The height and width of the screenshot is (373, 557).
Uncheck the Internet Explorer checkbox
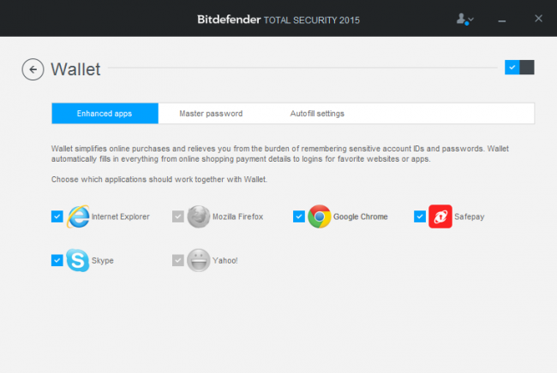coord(57,216)
